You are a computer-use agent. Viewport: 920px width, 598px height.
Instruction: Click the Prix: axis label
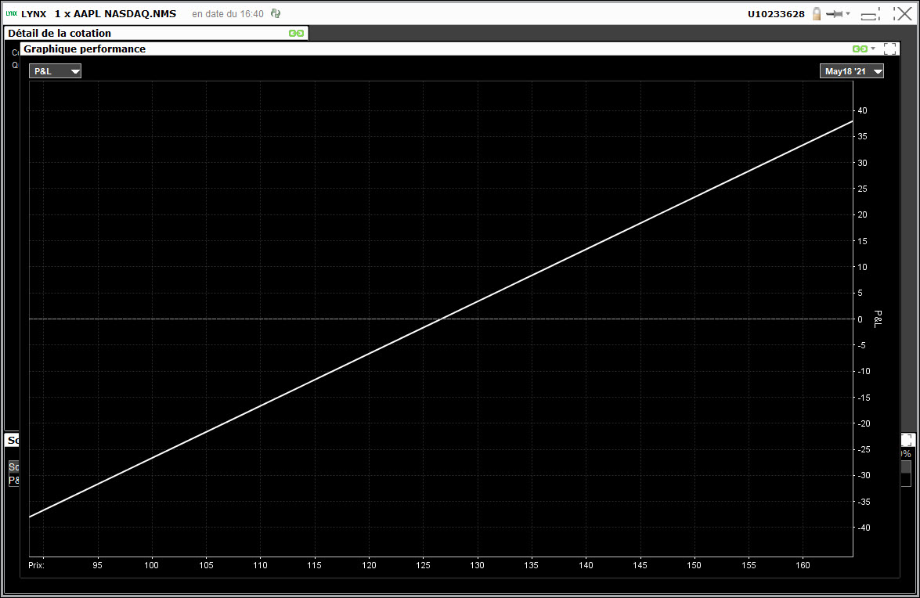click(36, 565)
